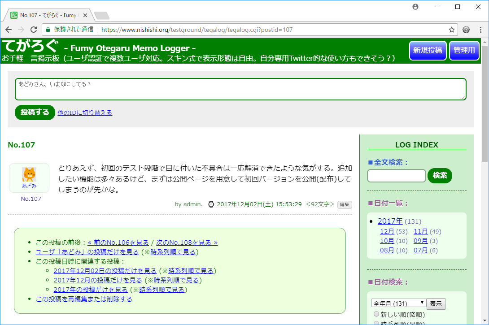
Task: Open a new browser tab
Action: [102, 16]
